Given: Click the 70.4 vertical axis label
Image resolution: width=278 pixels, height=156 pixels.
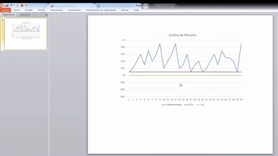Looking at the screenshot, I should coord(123,62).
